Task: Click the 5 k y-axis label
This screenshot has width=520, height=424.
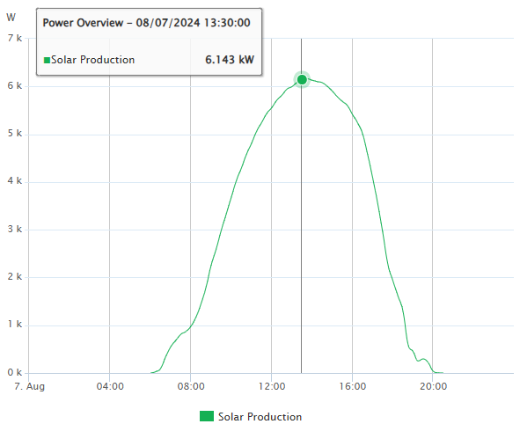Action: [15, 133]
